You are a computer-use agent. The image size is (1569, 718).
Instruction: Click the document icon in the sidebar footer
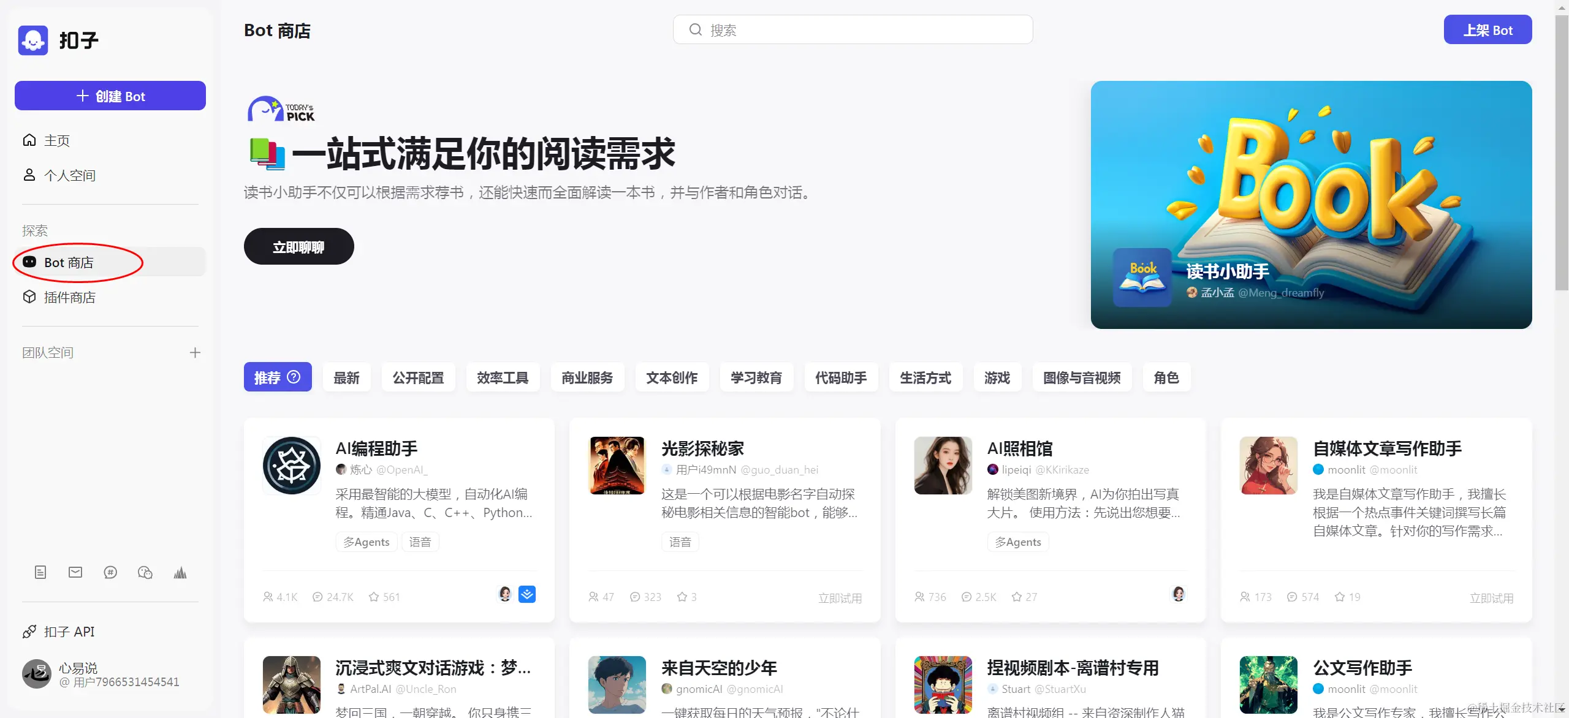tap(40, 573)
